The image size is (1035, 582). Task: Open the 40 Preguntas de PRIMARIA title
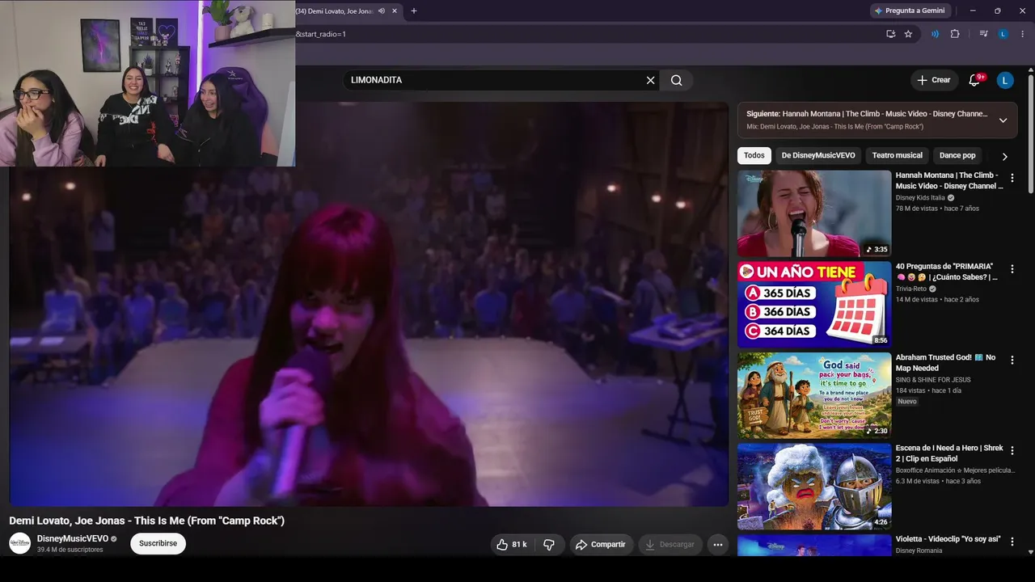(x=947, y=272)
